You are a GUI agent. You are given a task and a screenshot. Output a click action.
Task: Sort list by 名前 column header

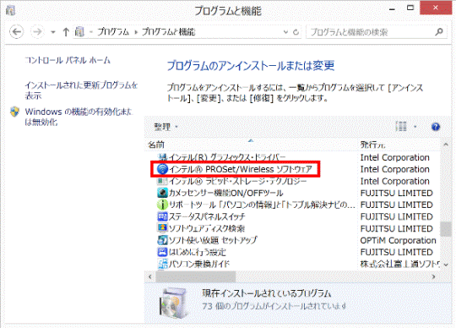pyautogui.click(x=156, y=145)
